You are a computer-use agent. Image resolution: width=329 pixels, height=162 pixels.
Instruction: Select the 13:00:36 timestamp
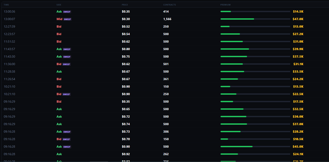[x=9, y=11]
